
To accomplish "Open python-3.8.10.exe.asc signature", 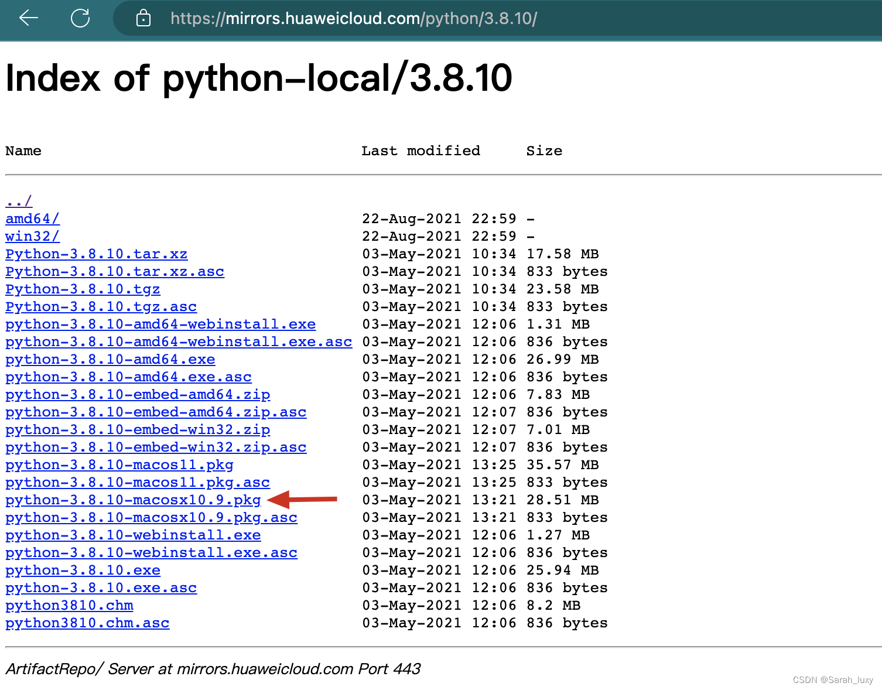I will click(101, 588).
